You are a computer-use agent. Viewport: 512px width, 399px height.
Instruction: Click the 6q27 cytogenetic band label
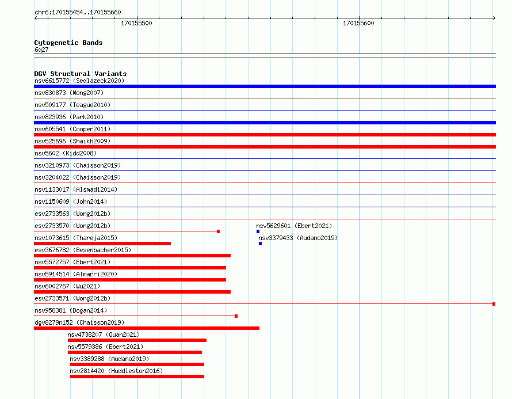[x=41, y=50]
